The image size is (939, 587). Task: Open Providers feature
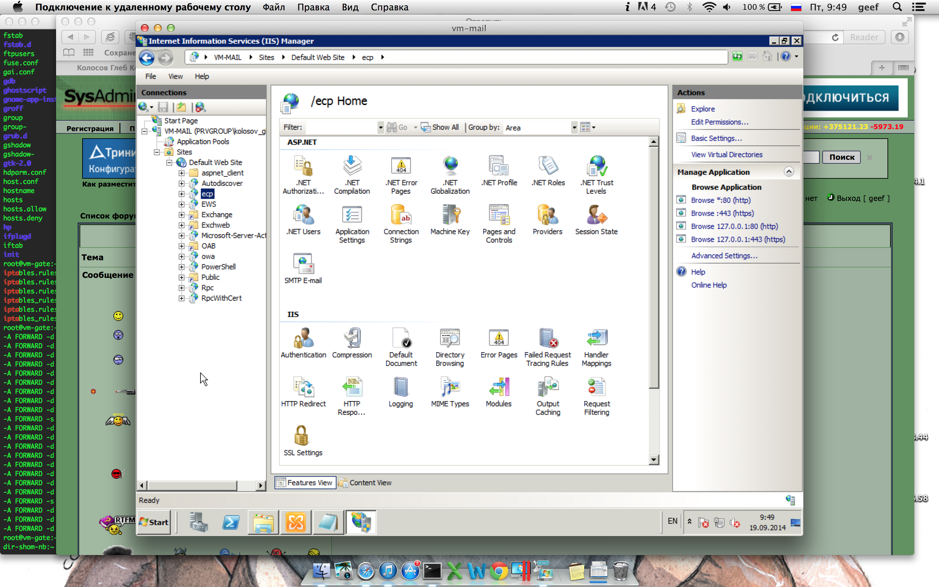[547, 220]
